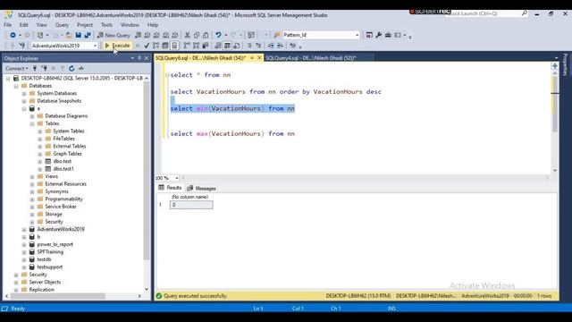This screenshot has height=322, width=572.
Task: Select the testsupport database
Action: 50,267
